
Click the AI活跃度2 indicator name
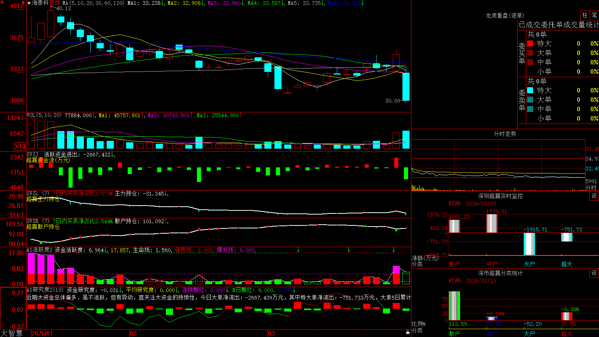pos(39,250)
